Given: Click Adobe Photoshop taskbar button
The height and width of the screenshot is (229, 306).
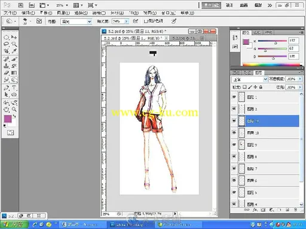Looking at the screenshot, I should (130, 225).
